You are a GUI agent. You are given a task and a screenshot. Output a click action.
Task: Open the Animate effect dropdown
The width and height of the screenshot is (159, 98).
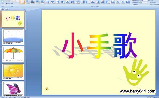[15, 1]
